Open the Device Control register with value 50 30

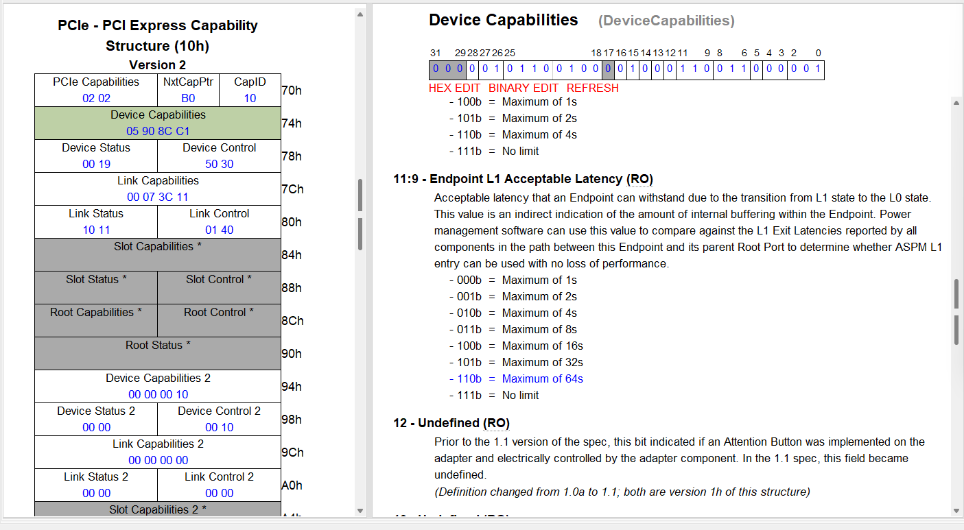(x=220, y=156)
